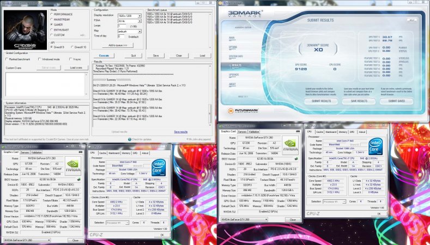Click the Benchmark queue vertical scrollbar
The image size is (430, 245).
click(x=210, y=30)
